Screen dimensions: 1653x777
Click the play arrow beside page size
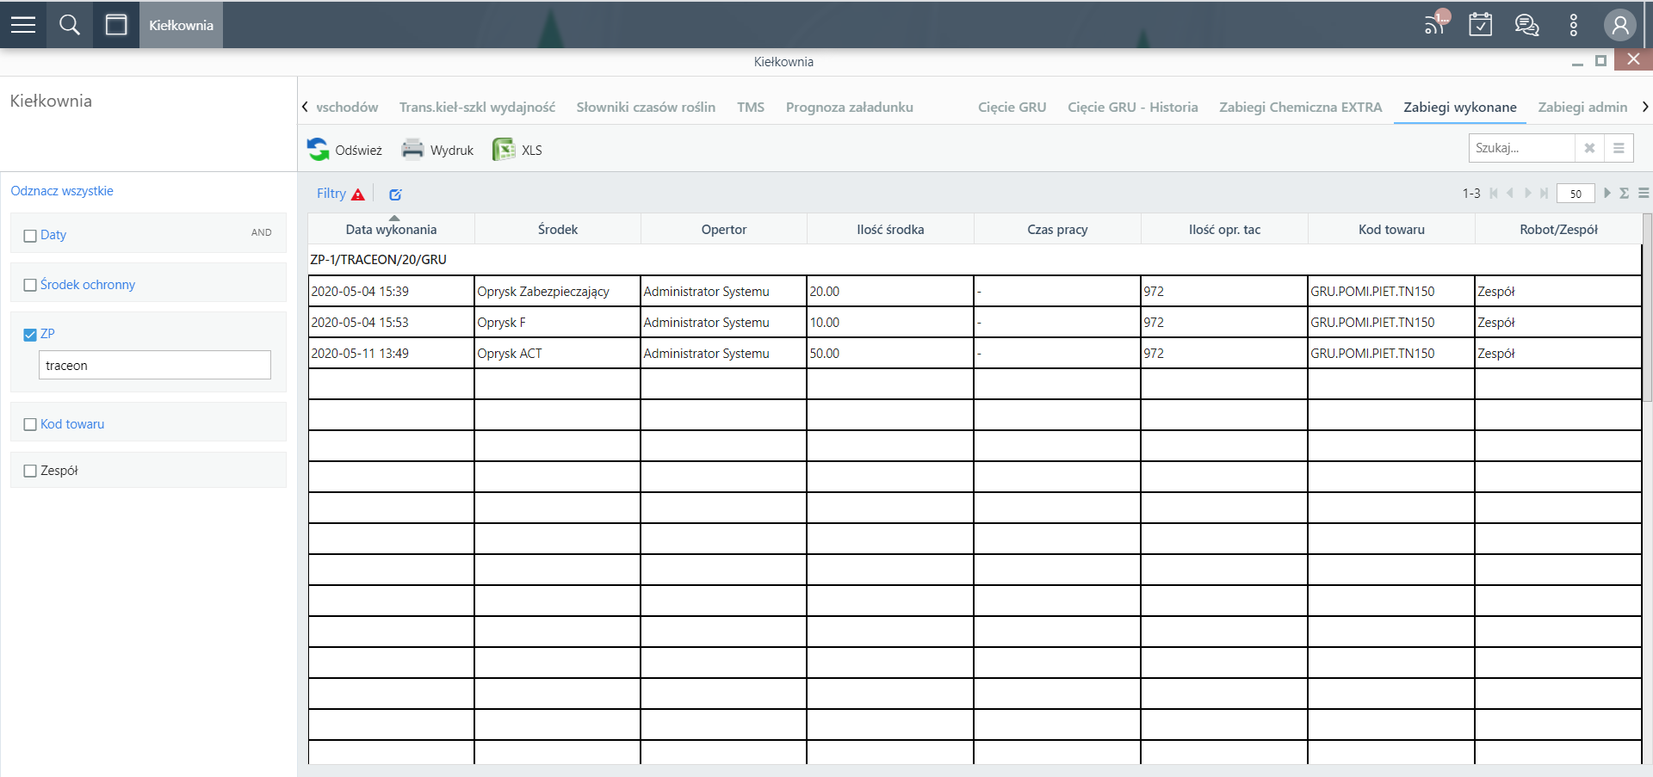(x=1607, y=194)
